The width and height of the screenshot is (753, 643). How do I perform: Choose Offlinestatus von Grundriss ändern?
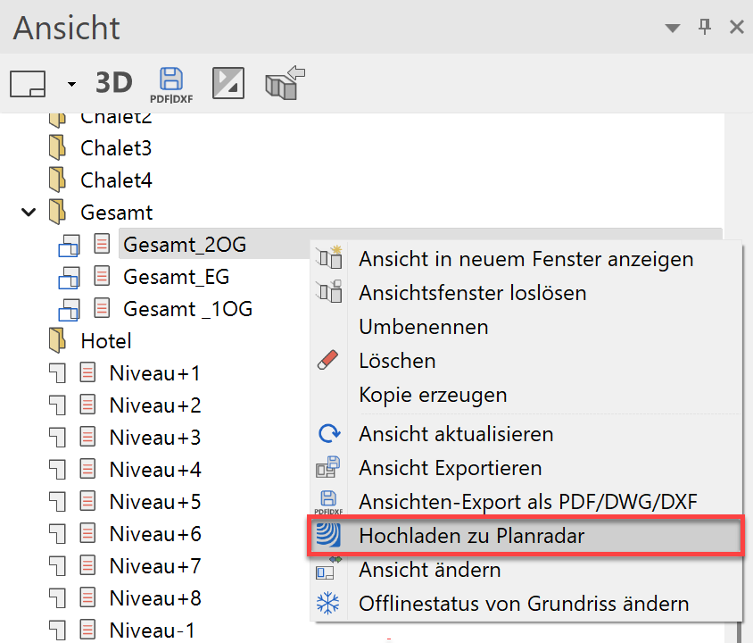click(x=524, y=604)
